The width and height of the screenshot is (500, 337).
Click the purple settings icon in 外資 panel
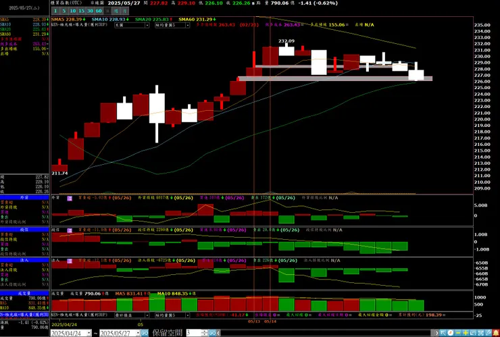tap(70, 199)
